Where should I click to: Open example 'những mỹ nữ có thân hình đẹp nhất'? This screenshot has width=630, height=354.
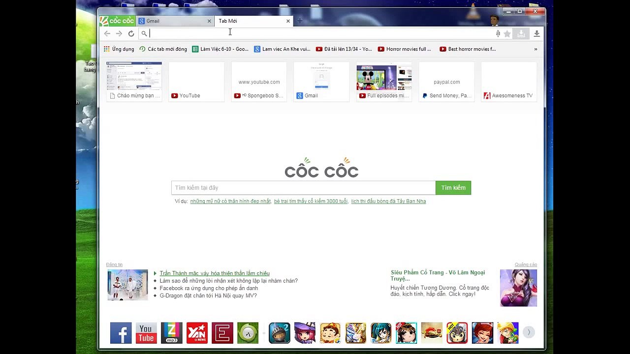click(230, 201)
